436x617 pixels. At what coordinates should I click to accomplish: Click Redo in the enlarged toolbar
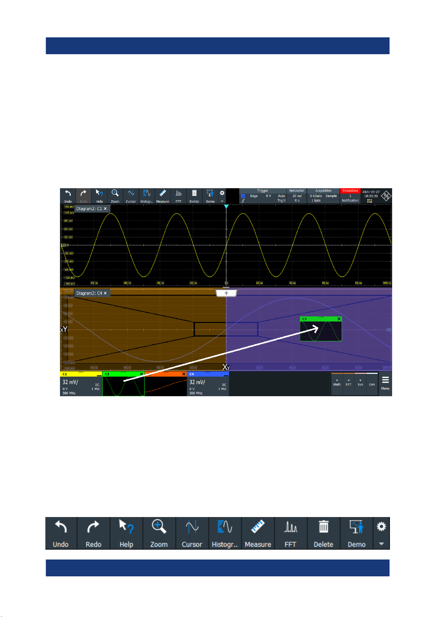[x=94, y=533]
